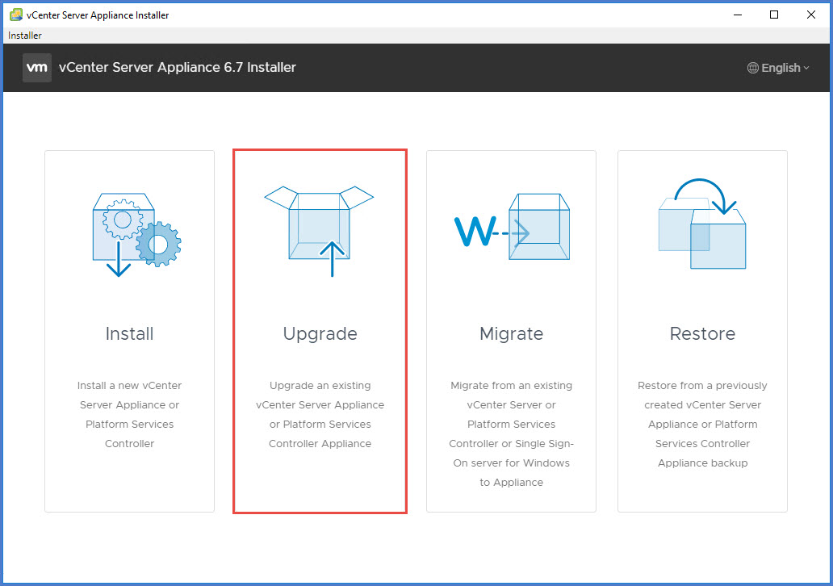Click the Migrate from existing vCenter description
The height and width of the screenshot is (586, 833).
(511, 433)
